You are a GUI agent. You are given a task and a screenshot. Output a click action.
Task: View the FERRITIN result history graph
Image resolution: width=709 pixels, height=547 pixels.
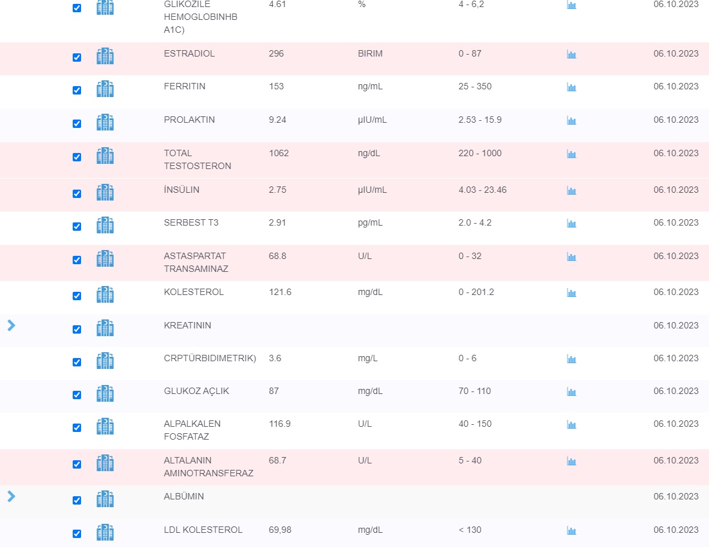(571, 87)
